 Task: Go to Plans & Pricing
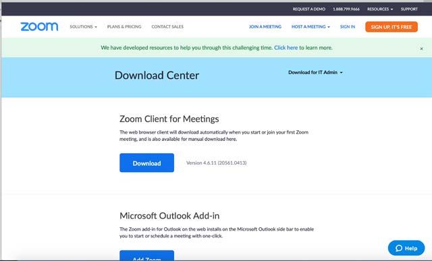[x=124, y=27]
